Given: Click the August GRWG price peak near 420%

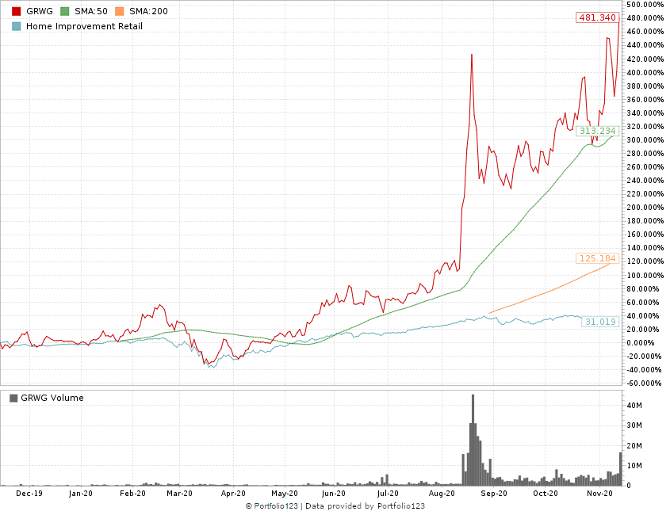Looking at the screenshot, I should (x=472, y=55).
